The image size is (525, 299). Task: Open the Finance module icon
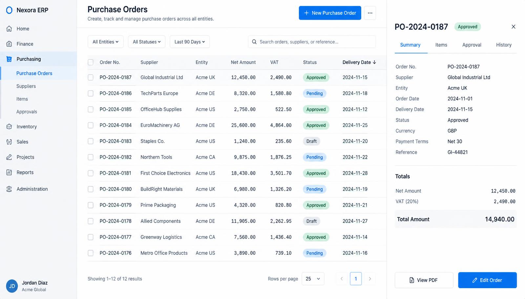tap(9, 44)
